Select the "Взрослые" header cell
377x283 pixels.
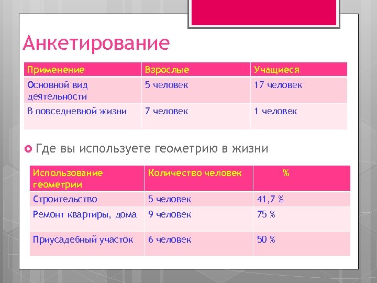196,70
